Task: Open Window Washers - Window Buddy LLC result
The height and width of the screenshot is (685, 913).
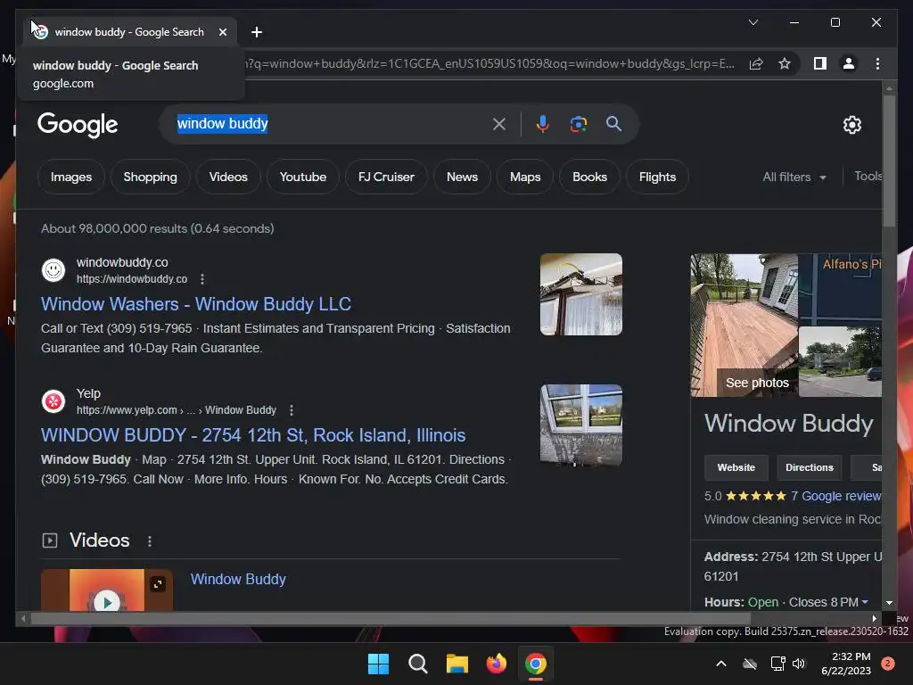Action: click(x=196, y=304)
